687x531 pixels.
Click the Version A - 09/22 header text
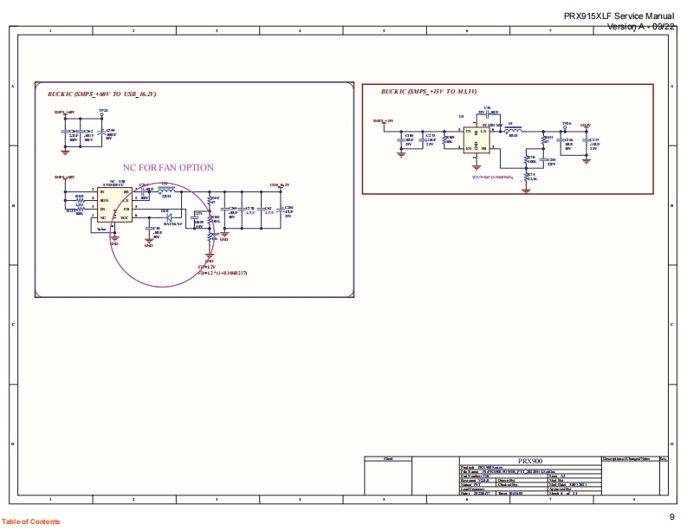[640, 27]
